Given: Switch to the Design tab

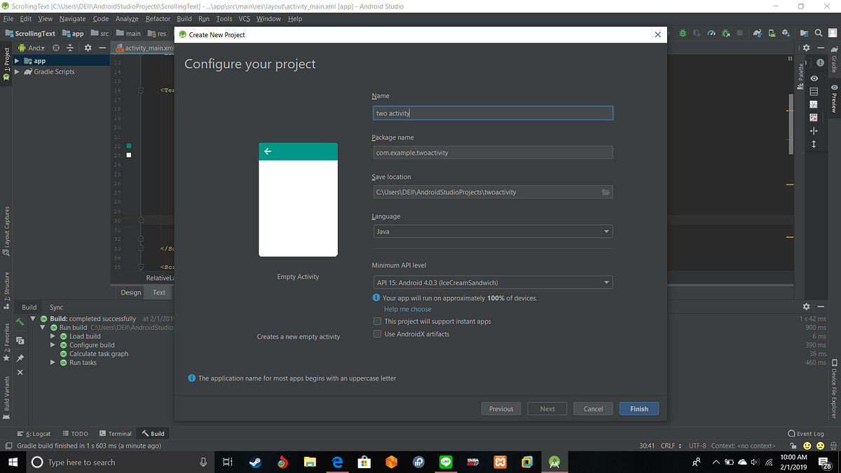Looking at the screenshot, I should click(x=130, y=292).
